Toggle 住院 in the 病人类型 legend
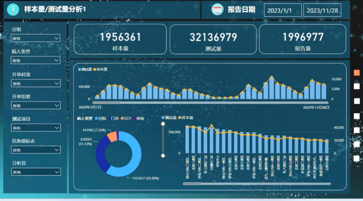Viewport: 363px width, 201px height. click(x=100, y=118)
